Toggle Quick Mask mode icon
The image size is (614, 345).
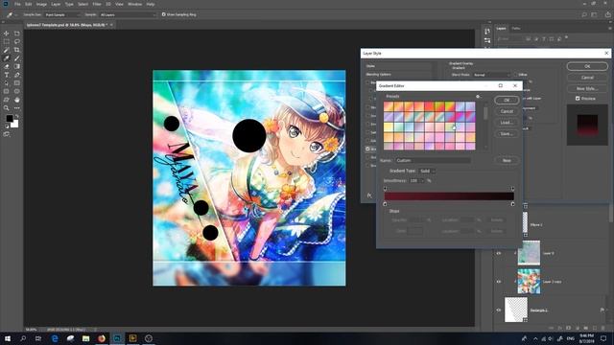(7, 134)
